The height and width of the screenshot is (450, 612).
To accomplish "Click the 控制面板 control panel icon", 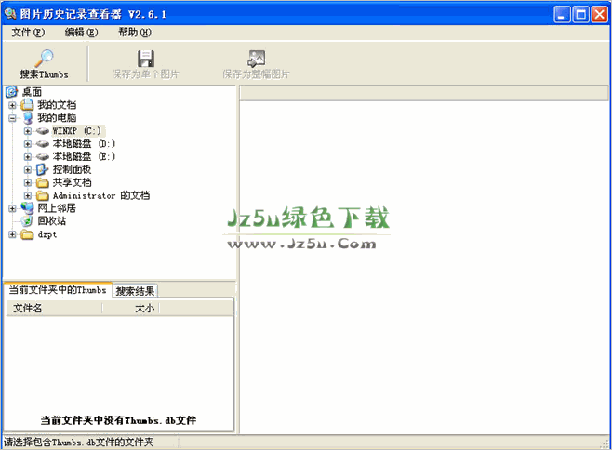I will 42,169.
